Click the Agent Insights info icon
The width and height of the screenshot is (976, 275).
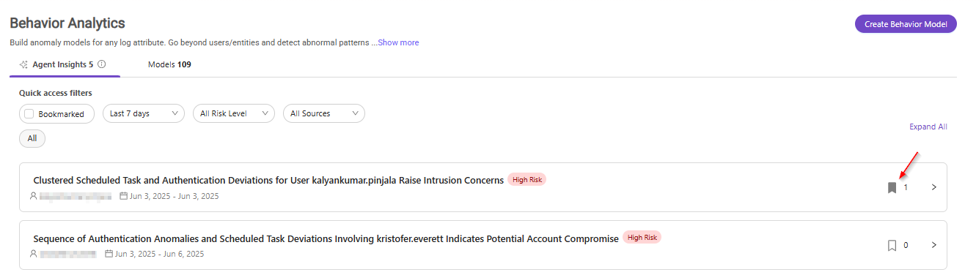101,64
